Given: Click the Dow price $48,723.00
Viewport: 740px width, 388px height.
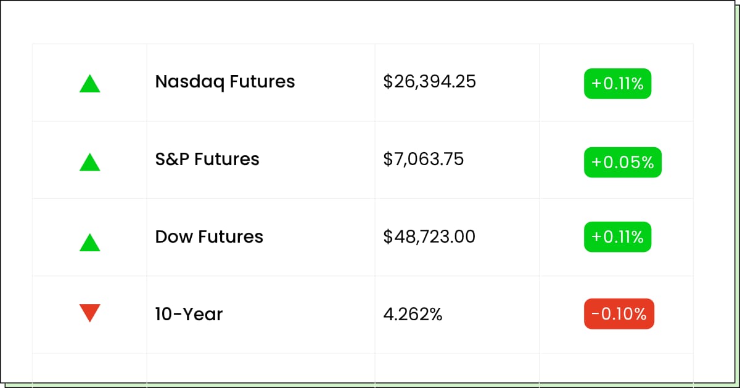Looking at the screenshot, I should click(x=429, y=236).
